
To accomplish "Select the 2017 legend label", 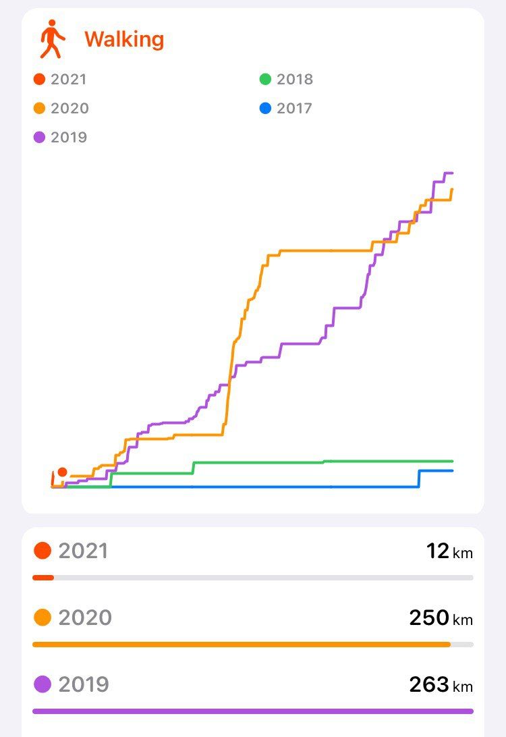I will (x=295, y=108).
